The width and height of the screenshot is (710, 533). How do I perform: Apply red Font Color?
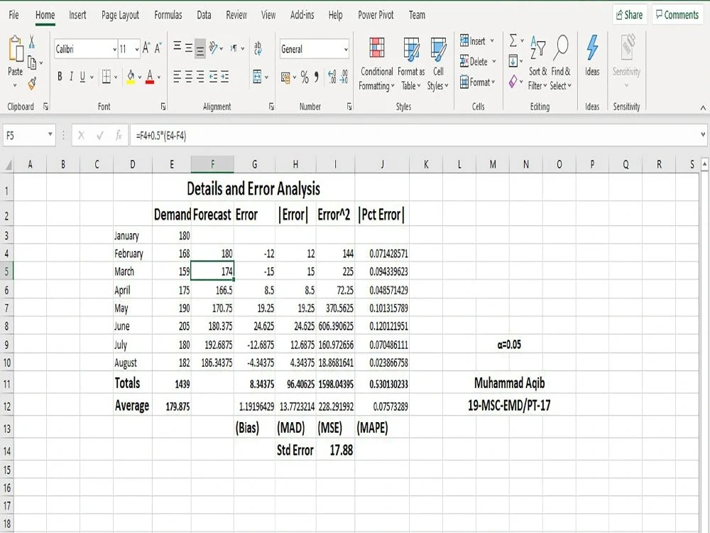(150, 77)
